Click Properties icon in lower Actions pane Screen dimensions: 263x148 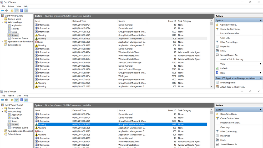click(217, 136)
